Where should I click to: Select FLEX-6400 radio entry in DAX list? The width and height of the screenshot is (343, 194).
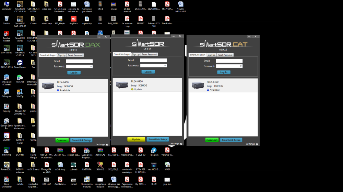coord(73,86)
